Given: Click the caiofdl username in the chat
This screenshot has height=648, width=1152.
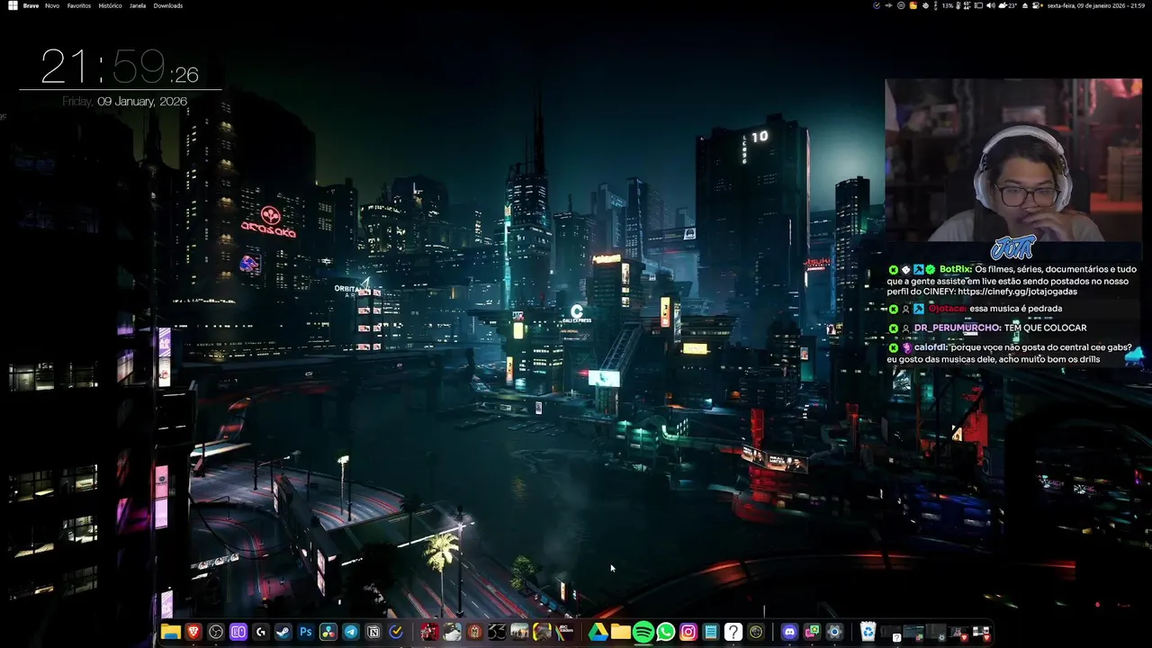Looking at the screenshot, I should [x=931, y=347].
